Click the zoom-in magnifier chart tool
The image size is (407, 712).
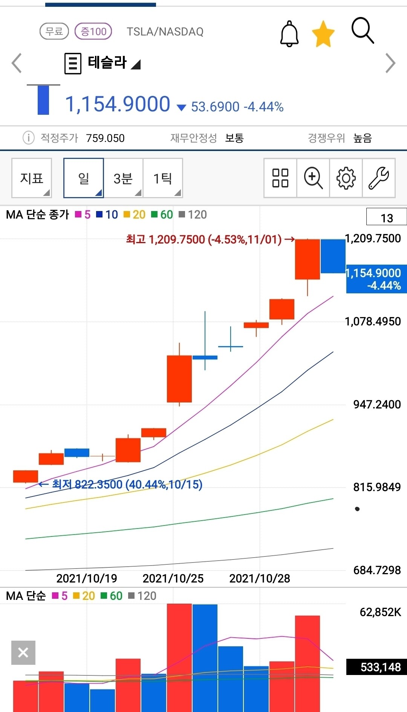313,178
